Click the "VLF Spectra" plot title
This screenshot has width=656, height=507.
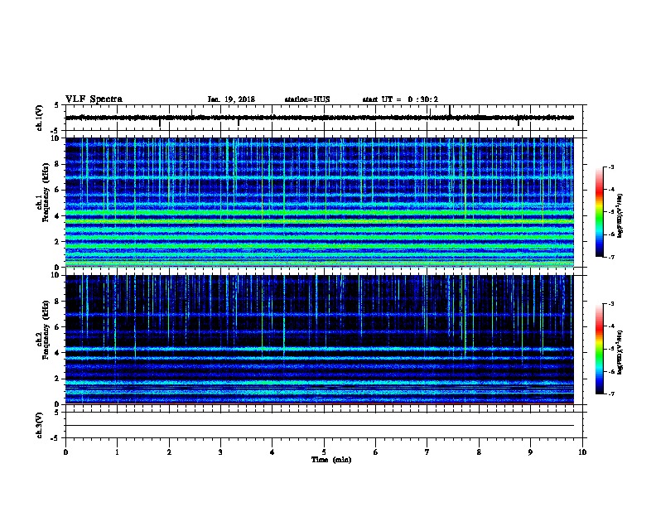tap(94, 99)
